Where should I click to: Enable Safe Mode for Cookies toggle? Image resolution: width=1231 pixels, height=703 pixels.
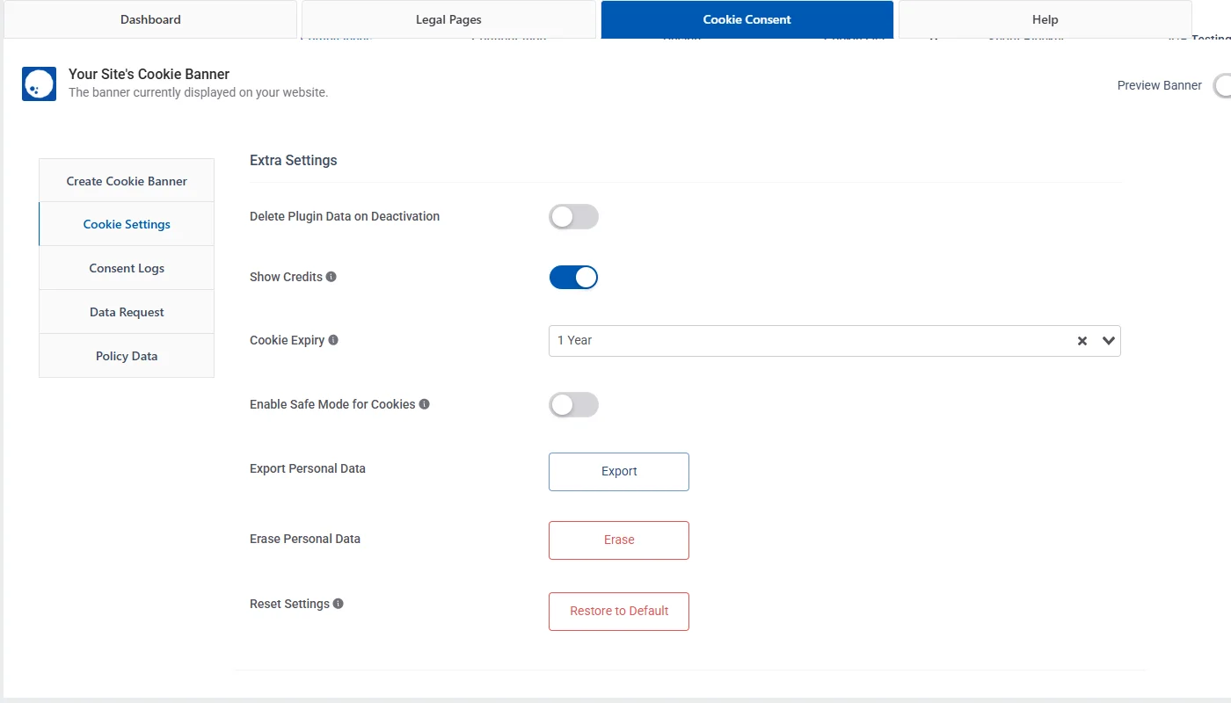(573, 404)
